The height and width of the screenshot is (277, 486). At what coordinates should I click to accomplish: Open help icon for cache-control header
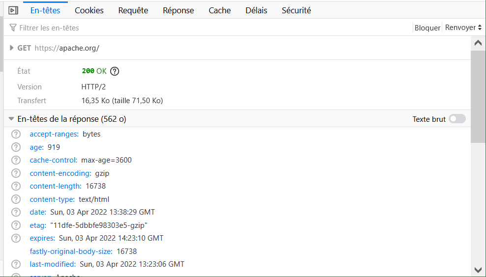pyautogui.click(x=16, y=160)
